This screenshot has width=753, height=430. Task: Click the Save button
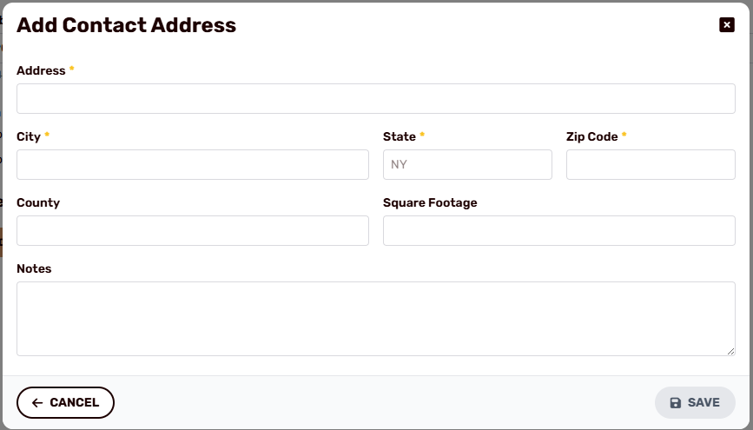tap(695, 402)
